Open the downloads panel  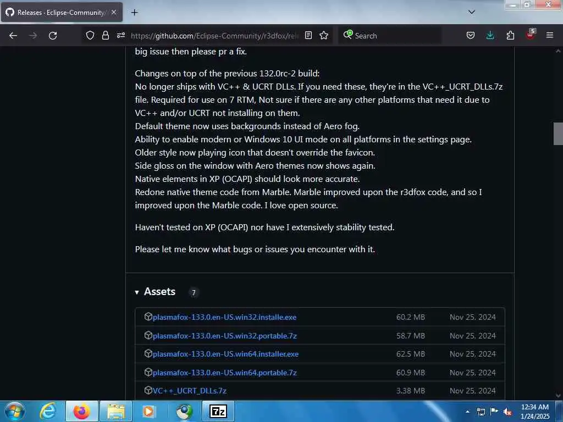pyautogui.click(x=490, y=35)
